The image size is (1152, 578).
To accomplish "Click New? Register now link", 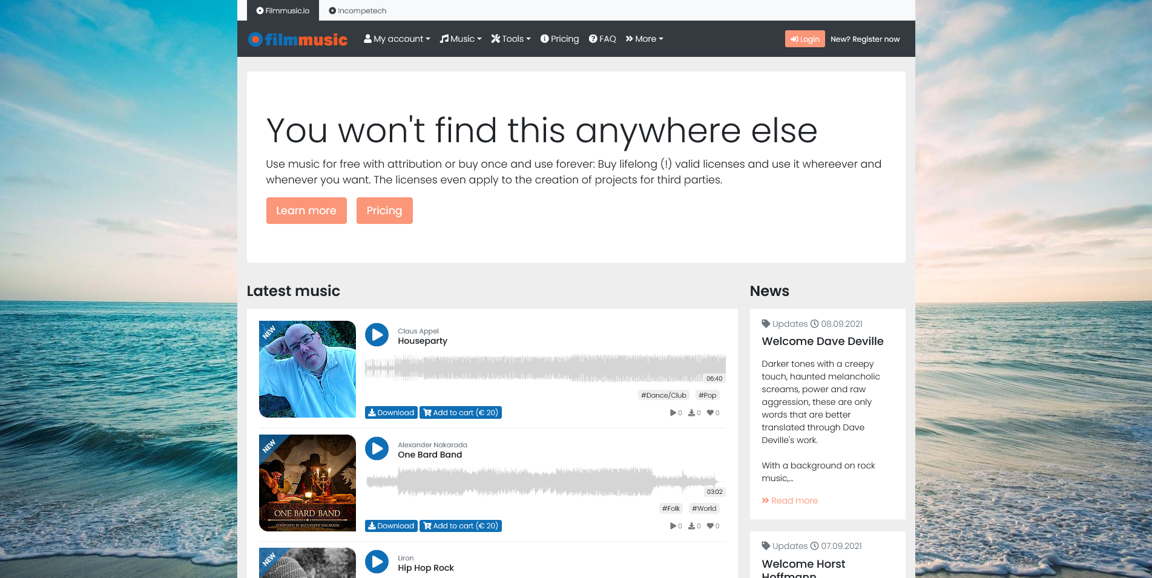I will pyautogui.click(x=865, y=39).
